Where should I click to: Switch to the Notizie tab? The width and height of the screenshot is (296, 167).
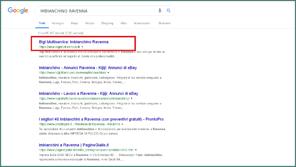(x=90, y=23)
